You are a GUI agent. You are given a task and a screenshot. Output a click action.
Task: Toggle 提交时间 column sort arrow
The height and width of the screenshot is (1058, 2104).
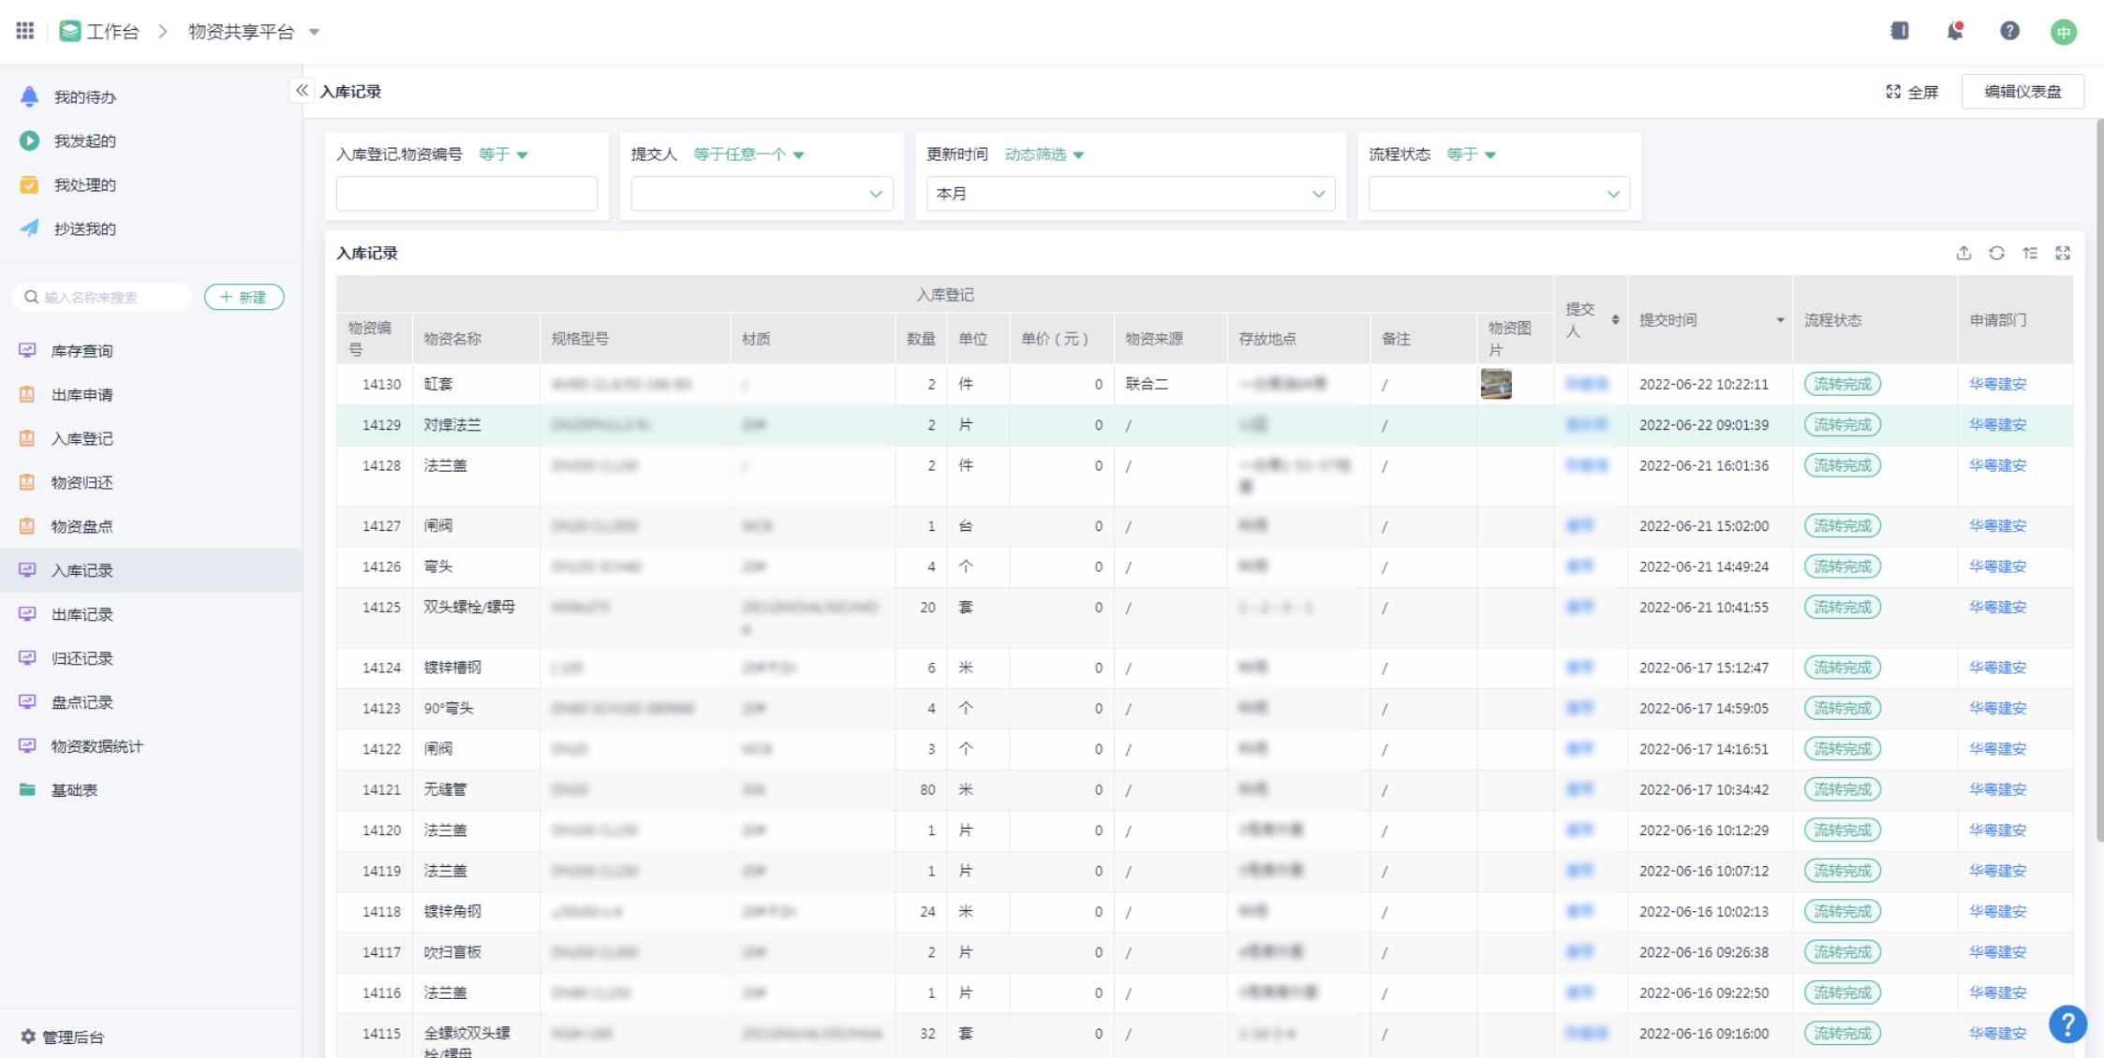1780,320
